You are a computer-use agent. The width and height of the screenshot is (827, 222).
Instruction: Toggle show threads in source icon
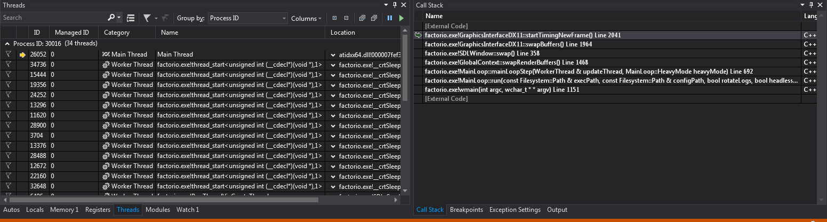(x=131, y=18)
